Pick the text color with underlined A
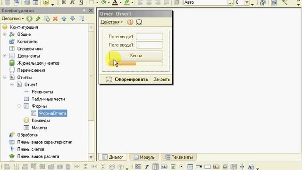Image resolution: width=302 pixels, height=170 pixels. pos(115,2)
